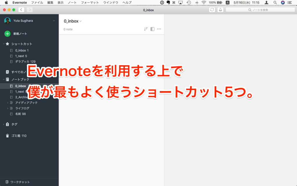The width and height of the screenshot is (297, 186).
Task: Open the ノート menu
Action: 72,2
